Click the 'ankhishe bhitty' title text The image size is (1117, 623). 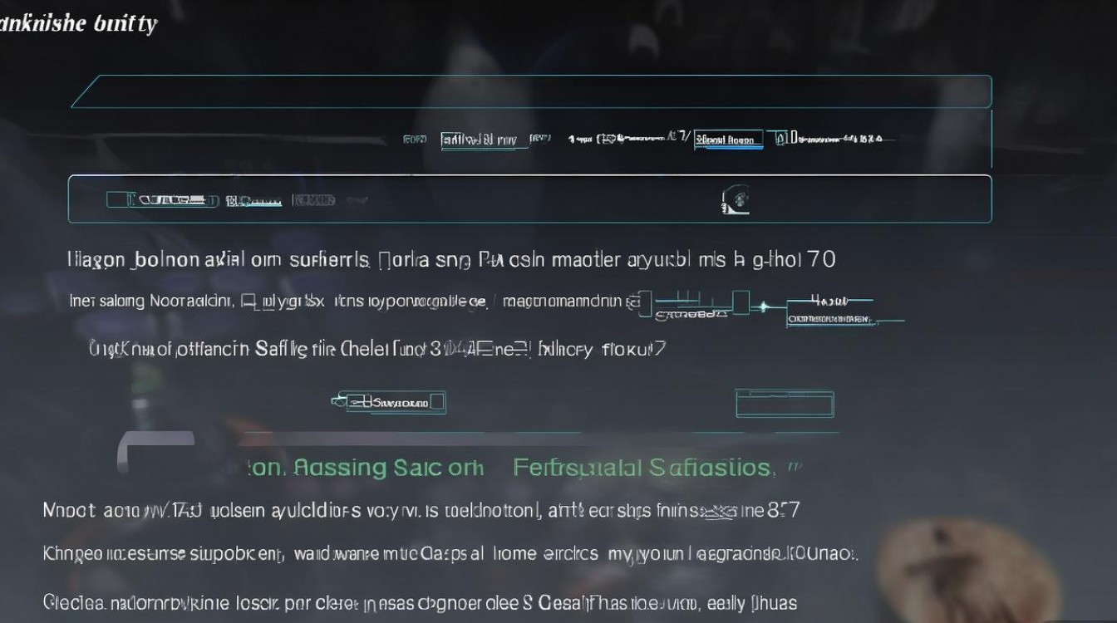[78, 23]
